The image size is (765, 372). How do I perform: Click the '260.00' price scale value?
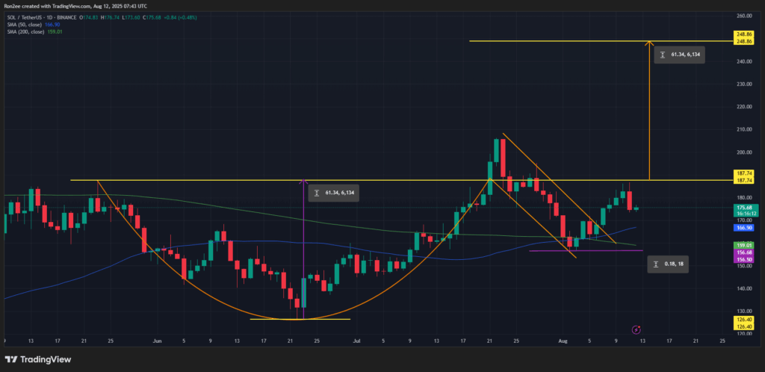click(x=743, y=16)
